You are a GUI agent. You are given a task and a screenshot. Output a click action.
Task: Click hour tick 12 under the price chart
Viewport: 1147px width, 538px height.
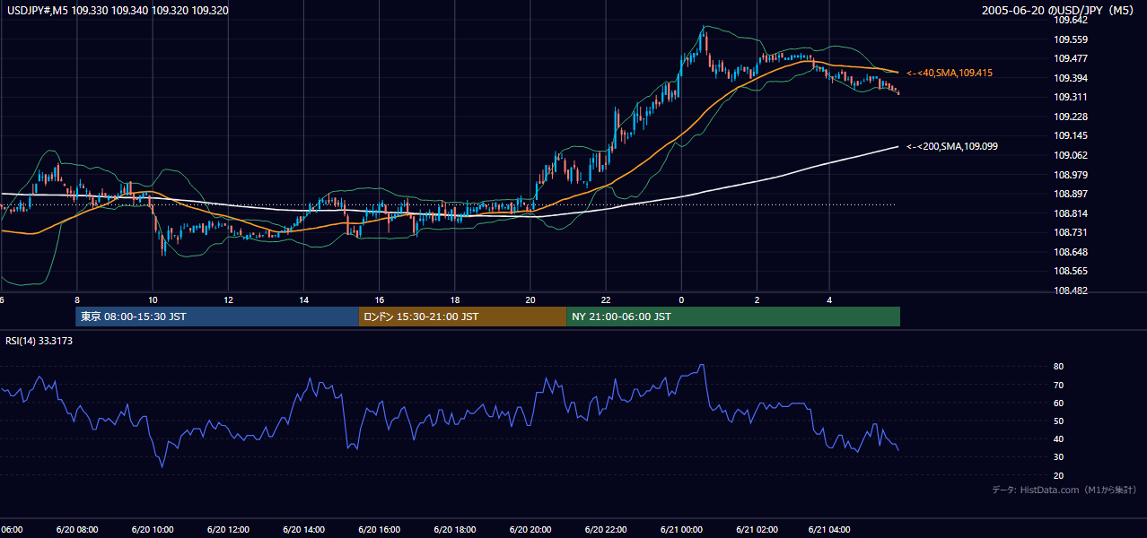[x=228, y=299]
